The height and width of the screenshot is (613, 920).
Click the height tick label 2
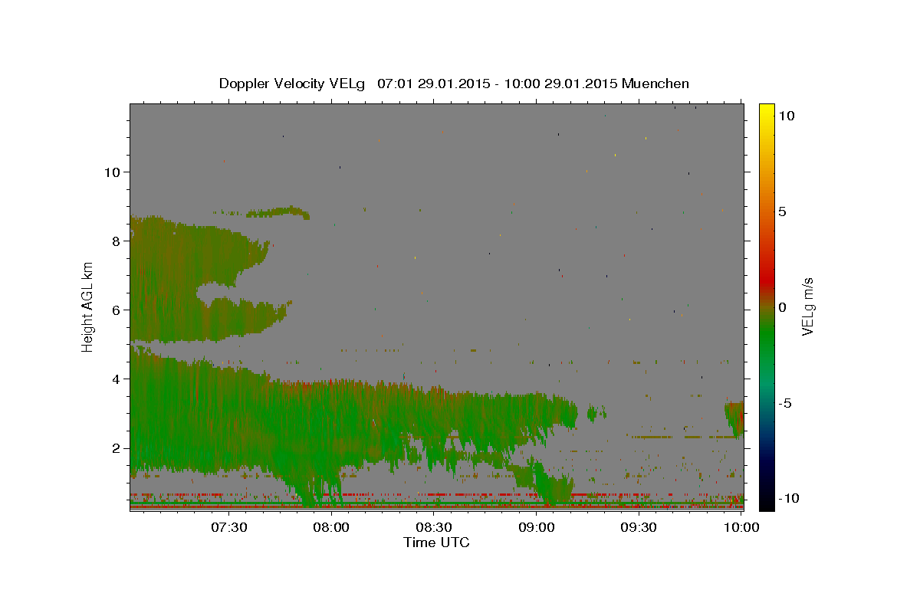point(115,447)
